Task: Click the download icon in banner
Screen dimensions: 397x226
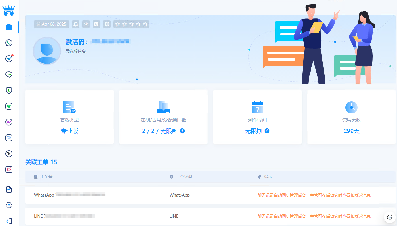Action: point(86,24)
